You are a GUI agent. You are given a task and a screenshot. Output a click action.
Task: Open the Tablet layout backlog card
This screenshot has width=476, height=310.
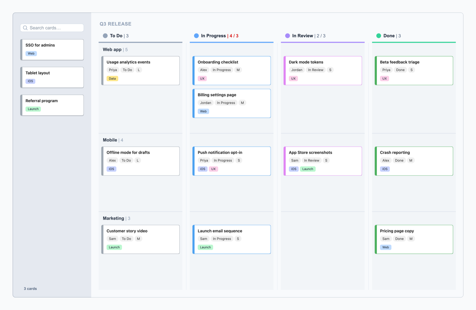(52, 77)
